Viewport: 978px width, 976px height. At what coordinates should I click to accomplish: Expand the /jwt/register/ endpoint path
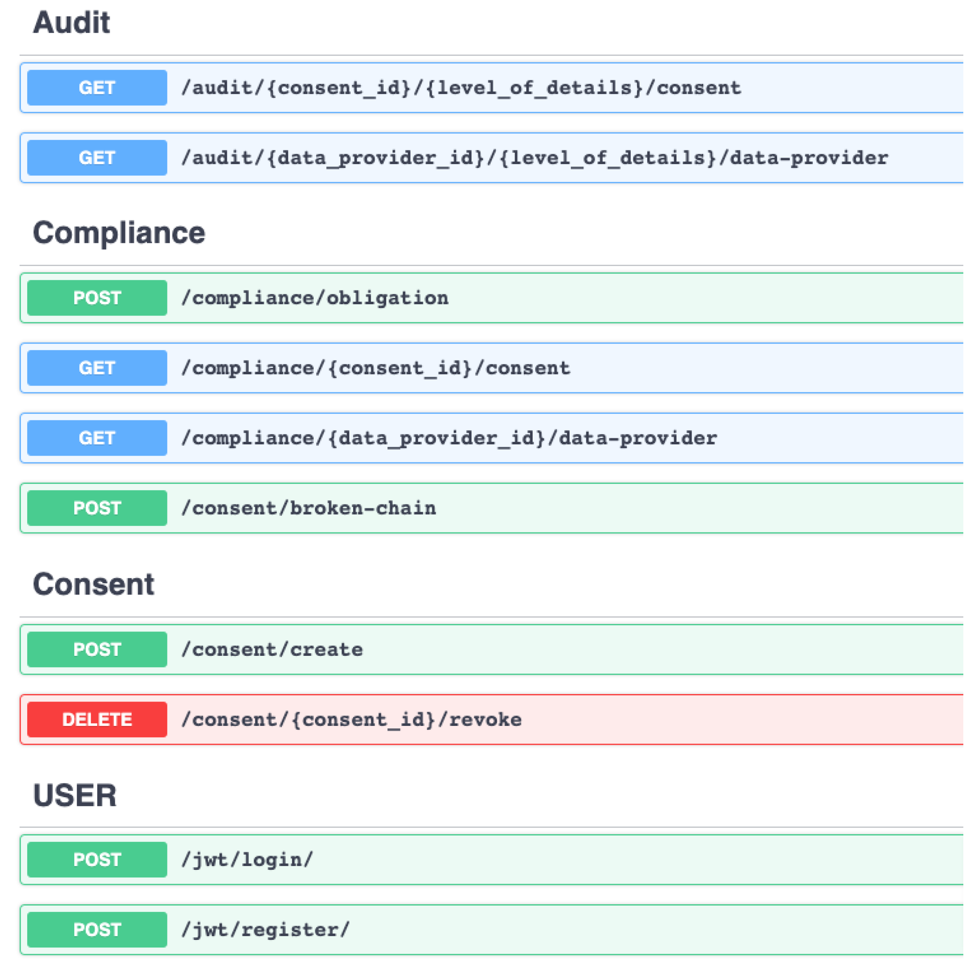coord(265,930)
